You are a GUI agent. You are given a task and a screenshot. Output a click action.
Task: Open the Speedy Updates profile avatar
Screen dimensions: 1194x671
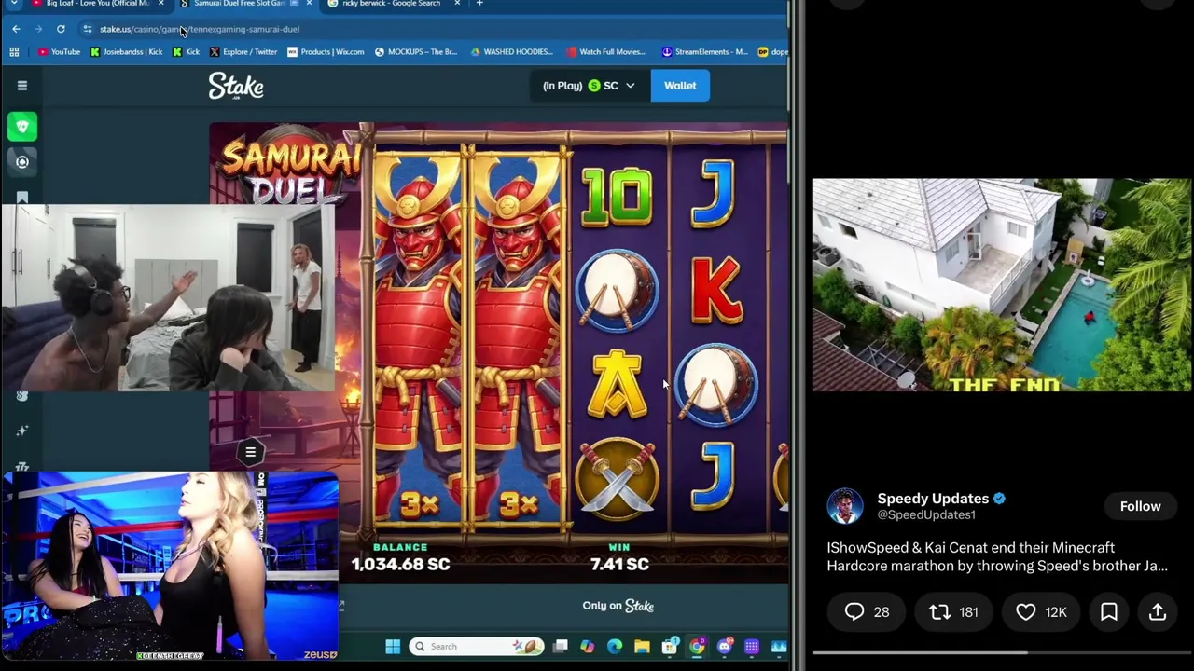point(845,506)
